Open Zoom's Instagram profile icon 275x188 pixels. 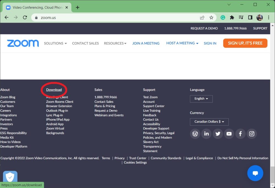[x=252, y=134]
